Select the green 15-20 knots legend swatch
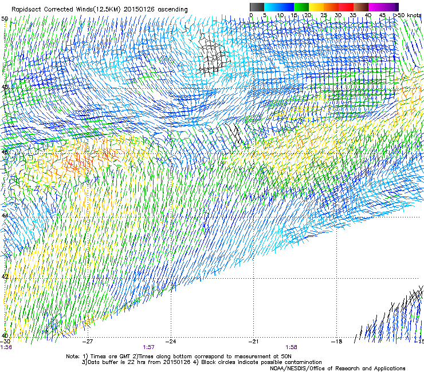 coord(301,7)
